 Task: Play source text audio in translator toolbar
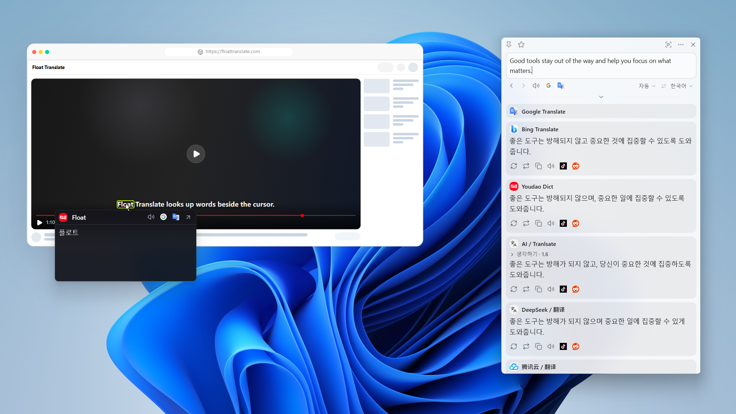click(536, 86)
